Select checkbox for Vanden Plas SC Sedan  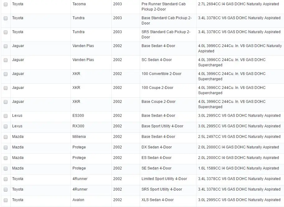point(6,60)
